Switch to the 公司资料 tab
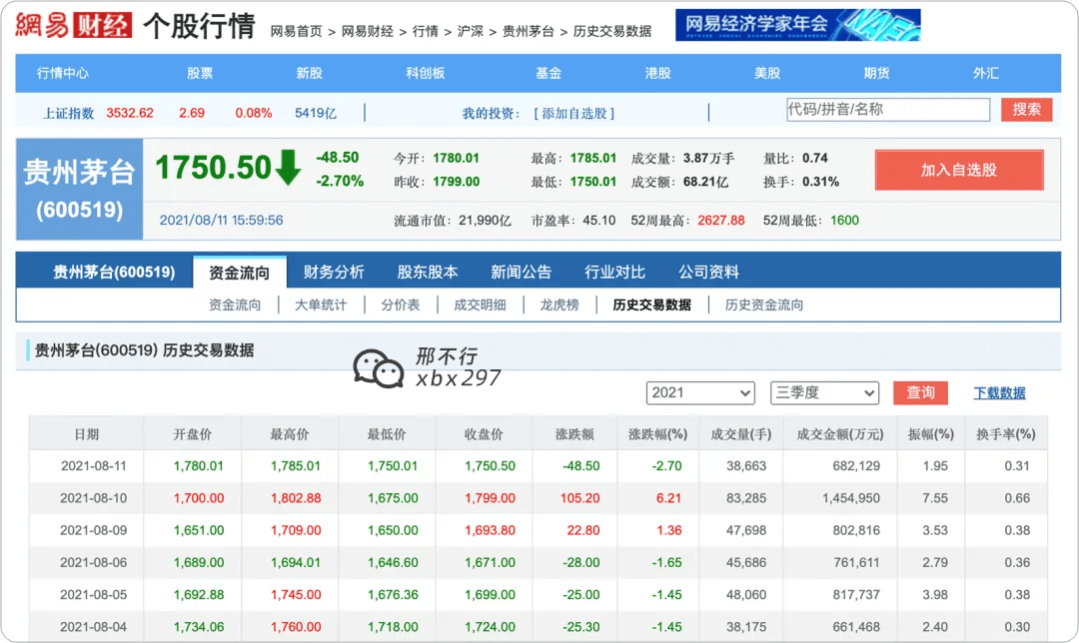This screenshot has height=643, width=1079. pyautogui.click(x=708, y=273)
